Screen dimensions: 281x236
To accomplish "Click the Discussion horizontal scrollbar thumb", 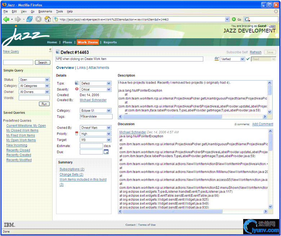I will click(173, 211).
